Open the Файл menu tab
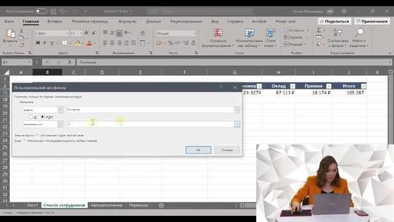The height and width of the screenshot is (222, 394). [x=9, y=22]
